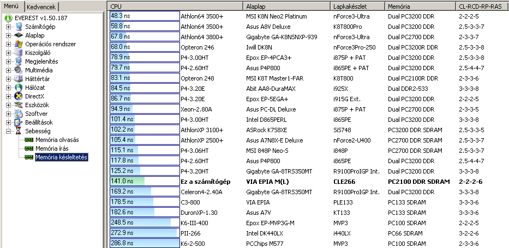Image resolution: width=509 pixels, height=248 pixels.
Task: Expand the Hálózat tree node
Action: 8,88
